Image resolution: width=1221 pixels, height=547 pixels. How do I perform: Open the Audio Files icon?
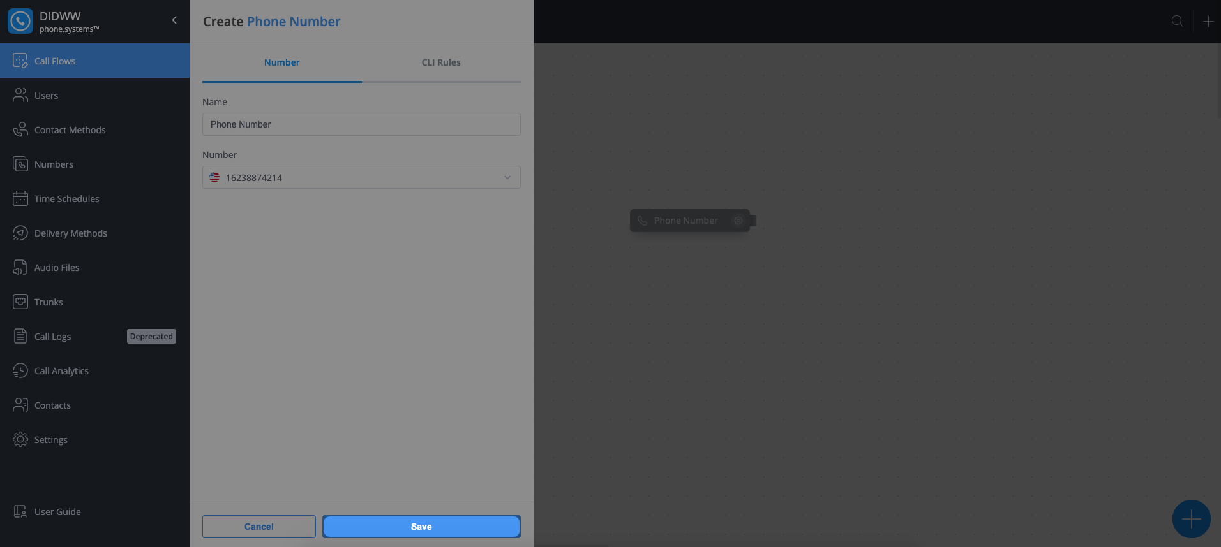coord(20,267)
